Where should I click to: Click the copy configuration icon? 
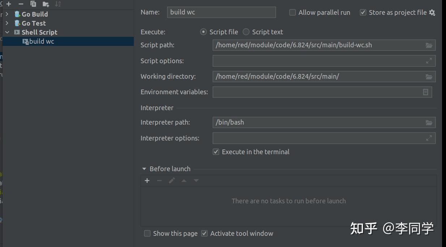[x=33, y=4]
